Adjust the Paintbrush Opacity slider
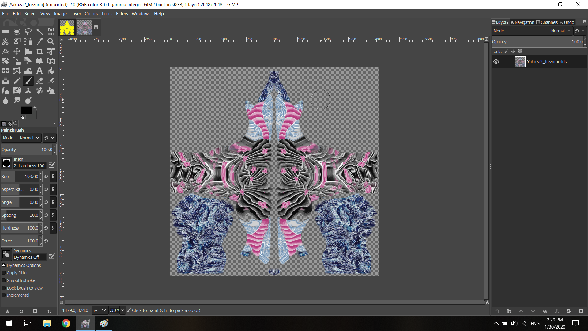588x331 pixels. 27,150
